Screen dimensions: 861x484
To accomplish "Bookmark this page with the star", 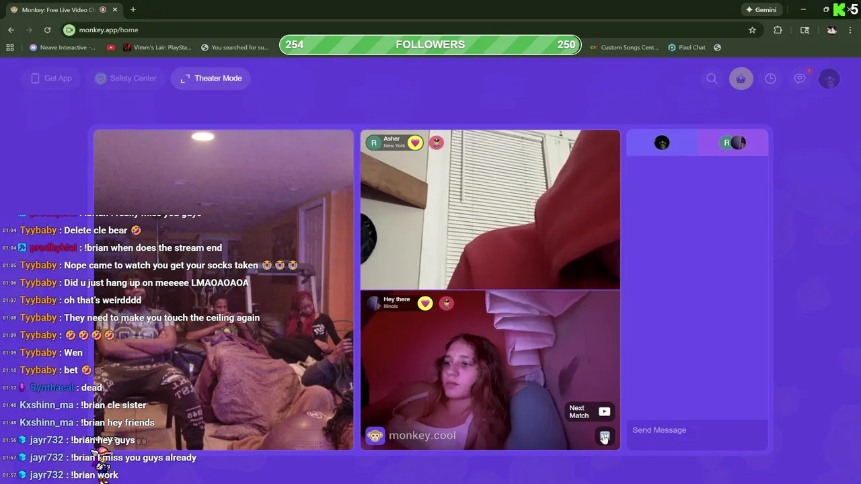I will pos(752,30).
